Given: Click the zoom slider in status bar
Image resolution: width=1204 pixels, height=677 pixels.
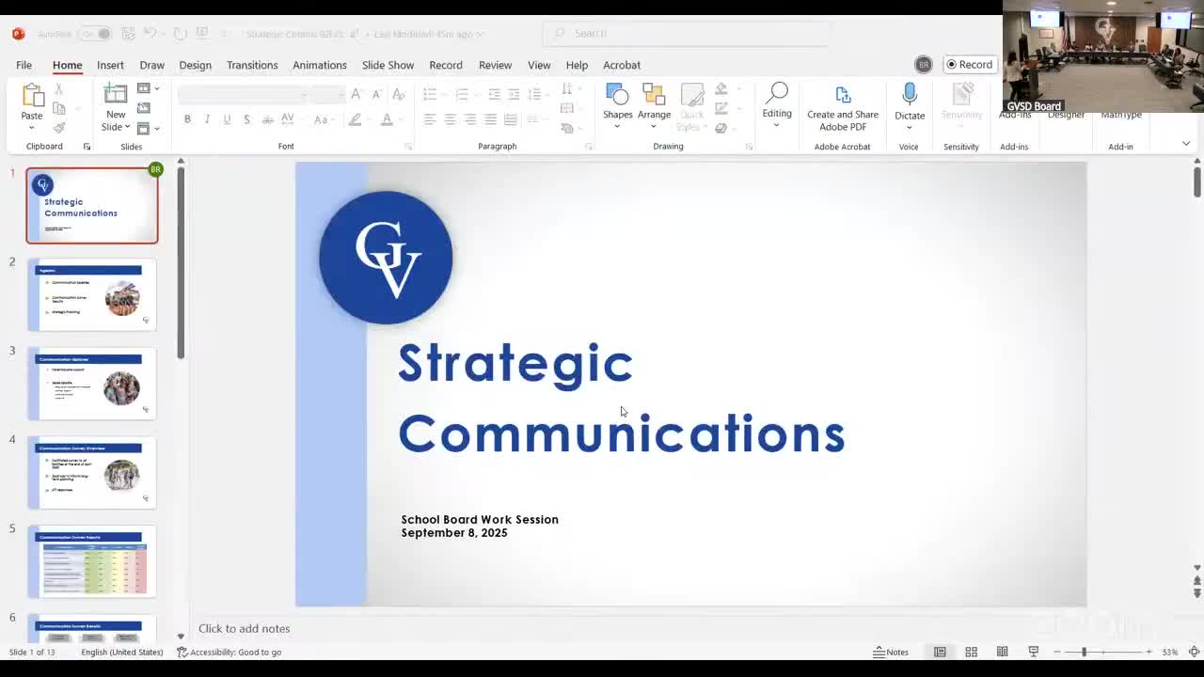Looking at the screenshot, I should 1084,652.
